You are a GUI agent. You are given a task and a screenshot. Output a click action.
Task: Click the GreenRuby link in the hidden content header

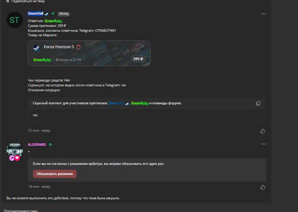point(140,103)
